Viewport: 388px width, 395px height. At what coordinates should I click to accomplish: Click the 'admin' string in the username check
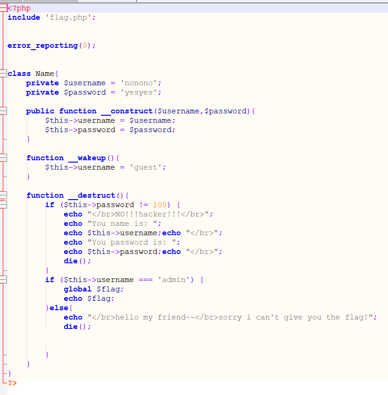[173, 280]
